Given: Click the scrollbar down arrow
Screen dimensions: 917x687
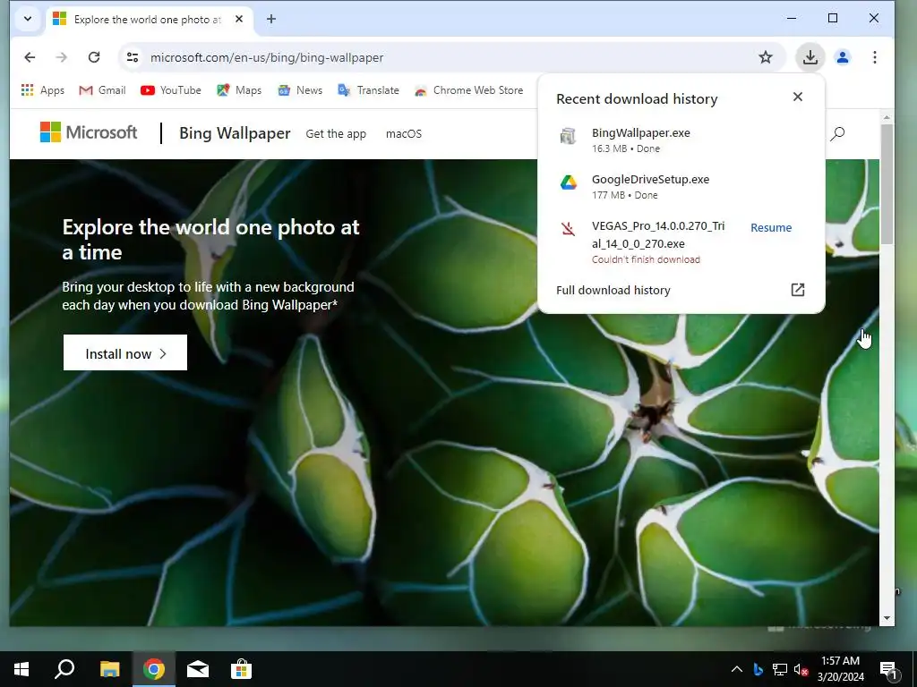Looking at the screenshot, I should tap(887, 618).
